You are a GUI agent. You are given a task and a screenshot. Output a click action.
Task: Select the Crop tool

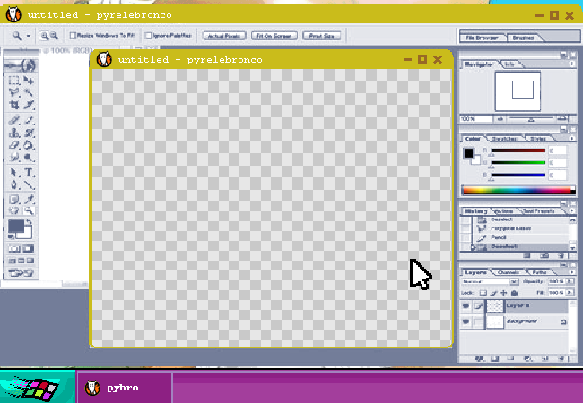(13, 105)
